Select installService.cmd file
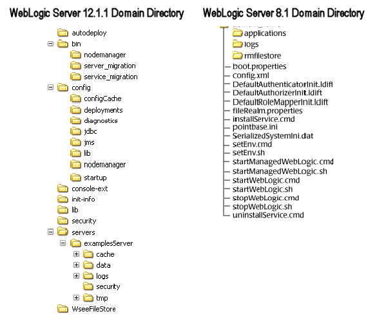This screenshot has width=377, height=316. click(x=264, y=119)
